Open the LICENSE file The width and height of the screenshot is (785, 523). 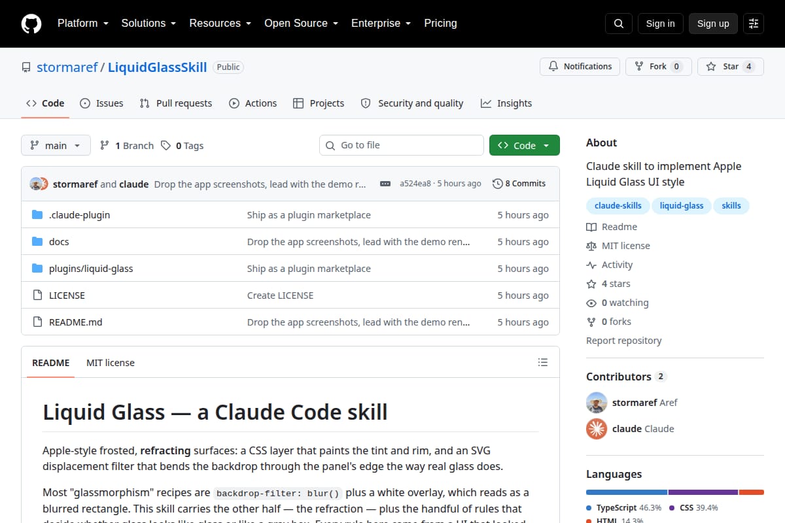pos(67,295)
